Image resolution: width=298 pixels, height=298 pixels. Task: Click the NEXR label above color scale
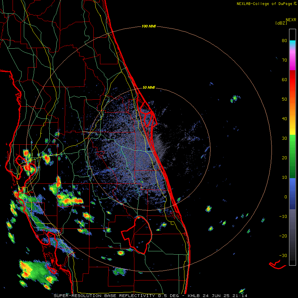point(291,20)
